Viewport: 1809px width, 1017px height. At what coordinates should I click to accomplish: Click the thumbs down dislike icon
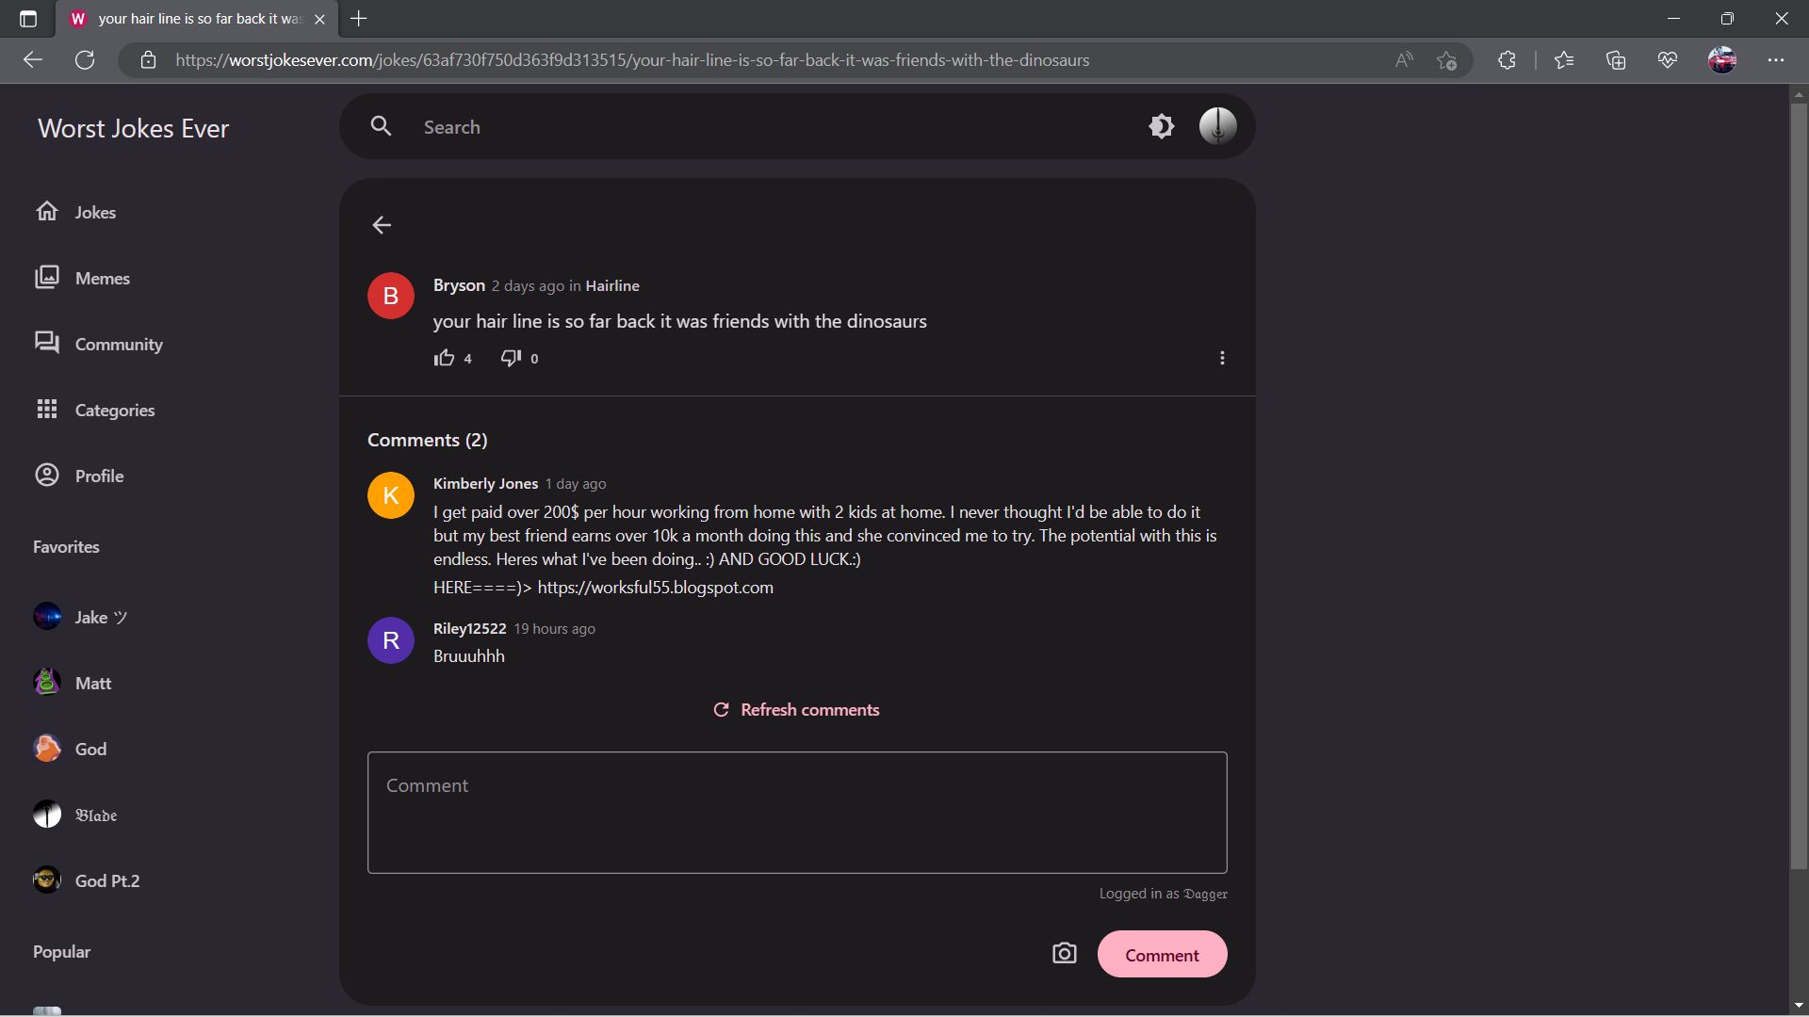pyautogui.click(x=511, y=358)
